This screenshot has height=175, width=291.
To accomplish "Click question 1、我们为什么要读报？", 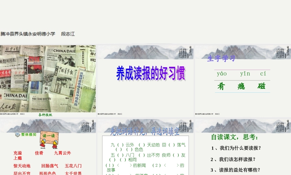I will tap(236, 148).
